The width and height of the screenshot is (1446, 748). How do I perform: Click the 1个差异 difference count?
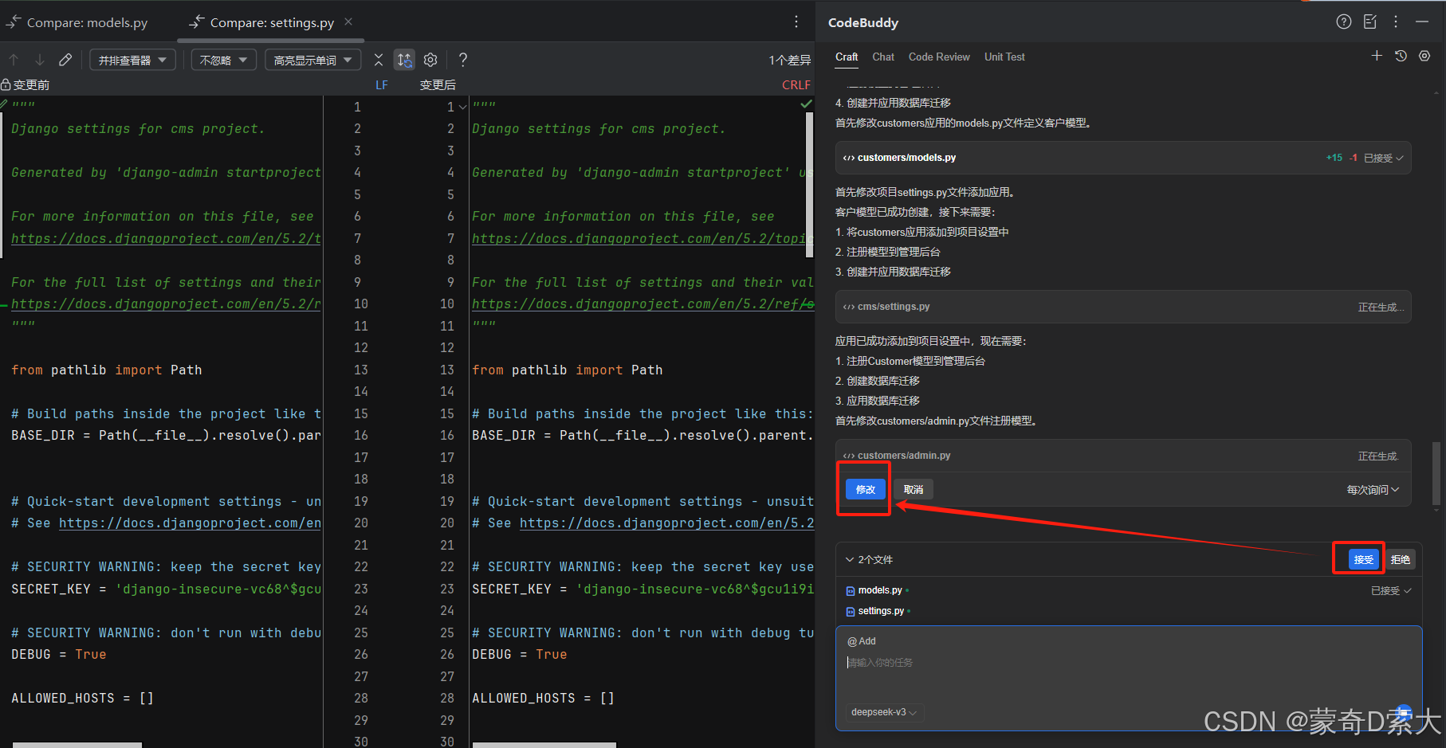[x=789, y=60]
